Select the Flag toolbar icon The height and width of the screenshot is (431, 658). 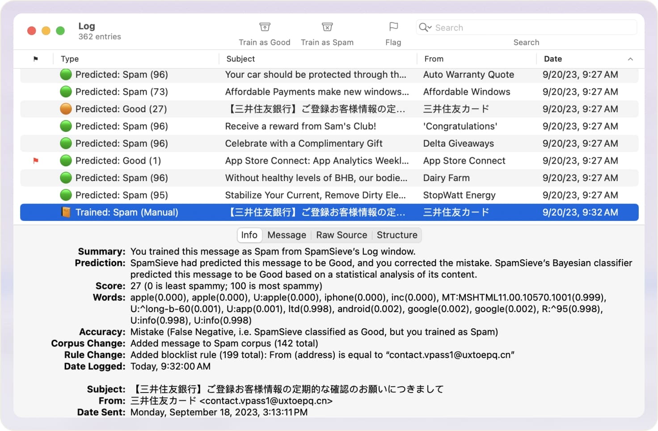tap(393, 27)
